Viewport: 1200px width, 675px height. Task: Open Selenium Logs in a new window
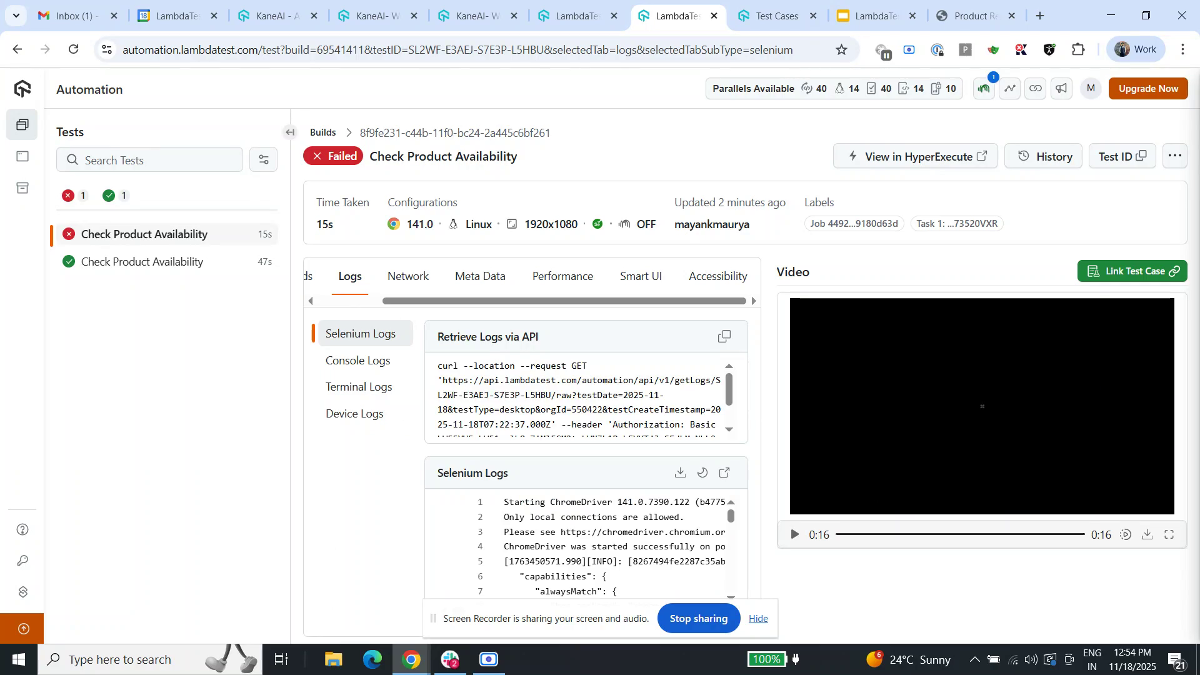tap(725, 473)
